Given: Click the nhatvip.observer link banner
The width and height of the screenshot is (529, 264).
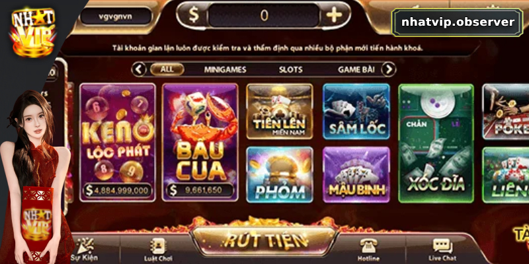Looking at the screenshot, I should (458, 22).
